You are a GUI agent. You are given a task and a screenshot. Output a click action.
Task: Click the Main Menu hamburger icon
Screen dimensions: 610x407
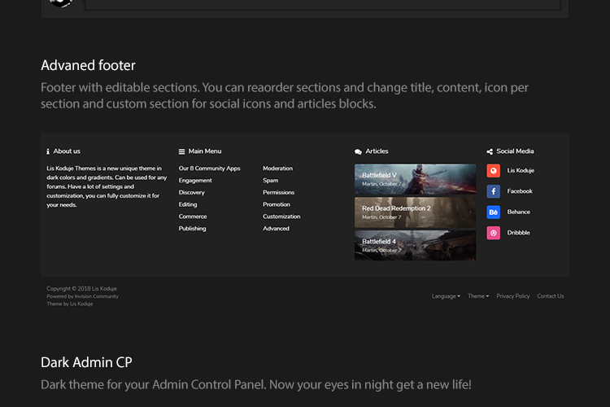click(x=182, y=151)
